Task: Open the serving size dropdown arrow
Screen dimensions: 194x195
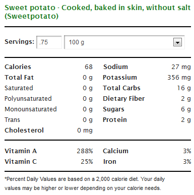Action: [177, 42]
